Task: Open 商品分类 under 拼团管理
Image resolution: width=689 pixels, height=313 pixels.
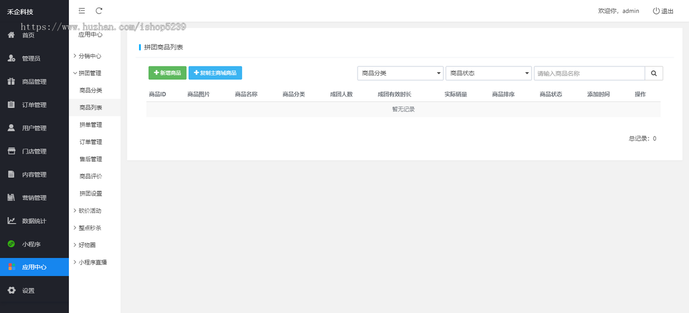Action: click(95, 91)
